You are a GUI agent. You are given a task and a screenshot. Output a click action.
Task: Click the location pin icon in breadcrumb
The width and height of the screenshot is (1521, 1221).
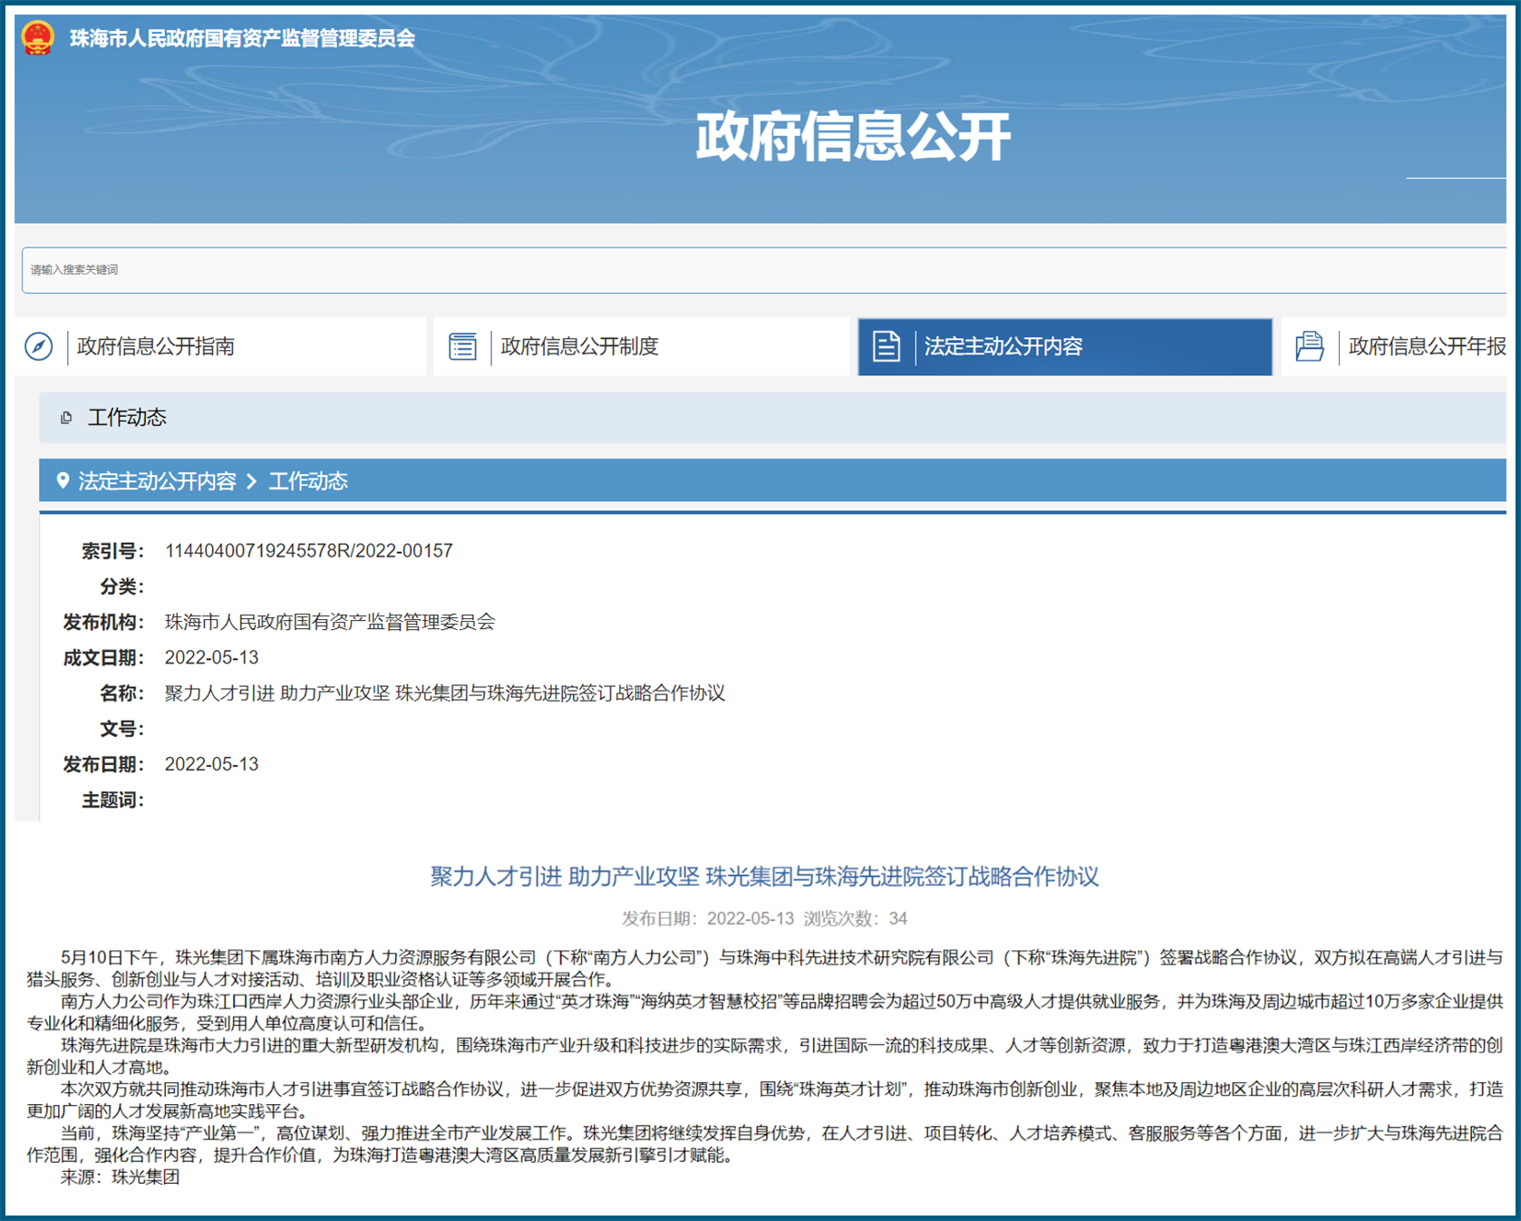(x=63, y=480)
